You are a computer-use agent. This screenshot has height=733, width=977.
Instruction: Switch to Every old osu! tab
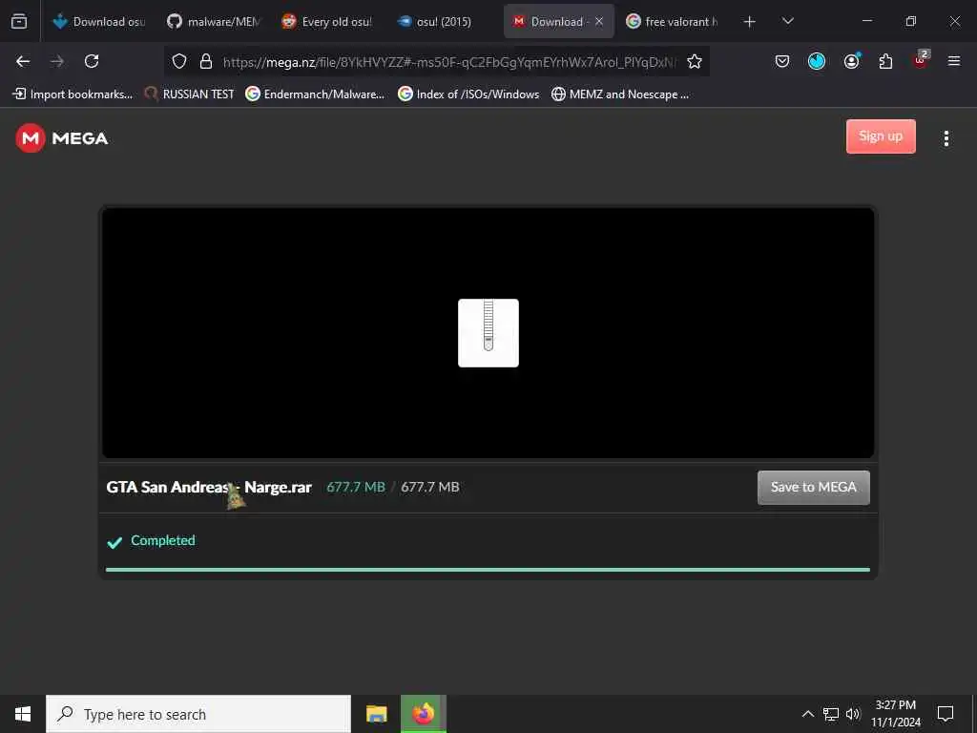pyautogui.click(x=327, y=21)
